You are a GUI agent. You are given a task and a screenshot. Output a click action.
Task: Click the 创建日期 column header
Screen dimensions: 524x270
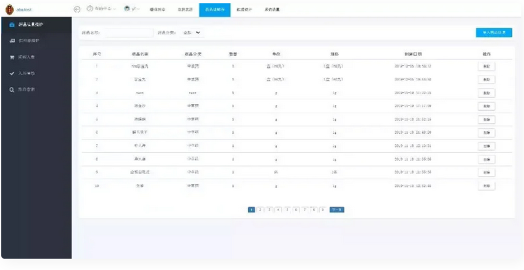(413, 54)
